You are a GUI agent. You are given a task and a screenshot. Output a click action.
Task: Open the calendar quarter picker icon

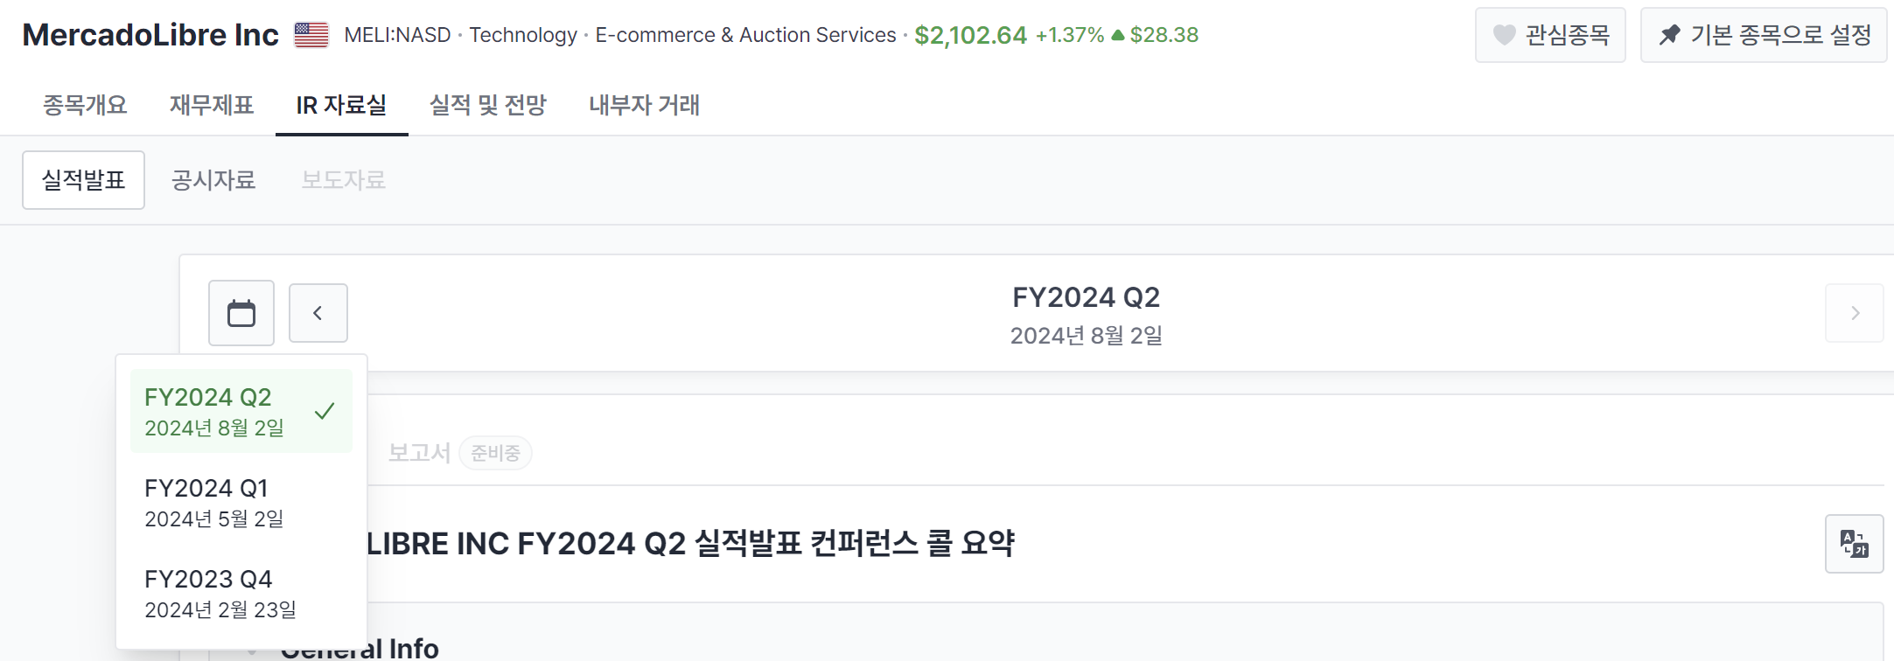(x=241, y=313)
